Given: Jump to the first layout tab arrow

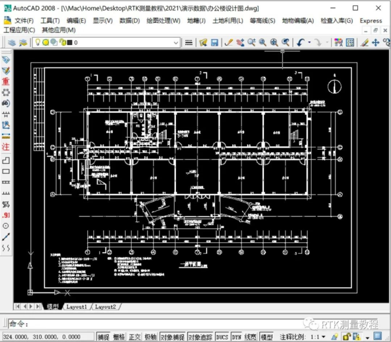Looking at the screenshot, I should pos(18,307).
